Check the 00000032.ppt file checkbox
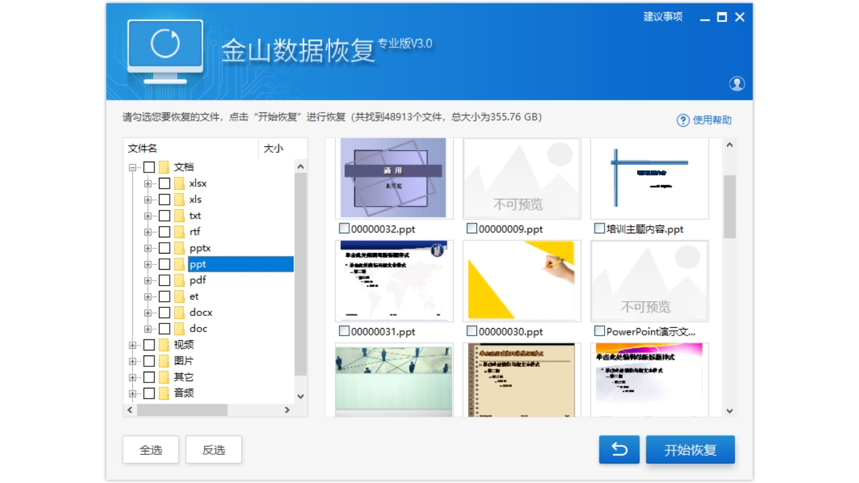Screen dimensions: 859x483 click(x=344, y=229)
